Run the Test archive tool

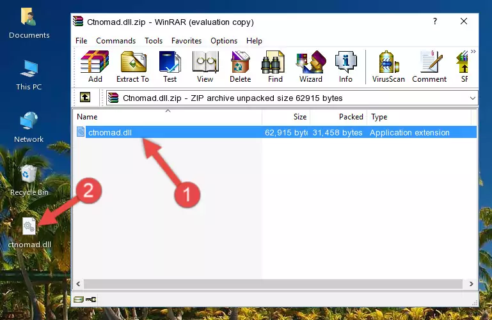pyautogui.click(x=170, y=66)
